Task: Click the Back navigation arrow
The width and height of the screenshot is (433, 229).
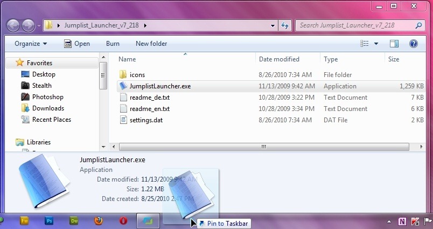Action: tap(13, 25)
